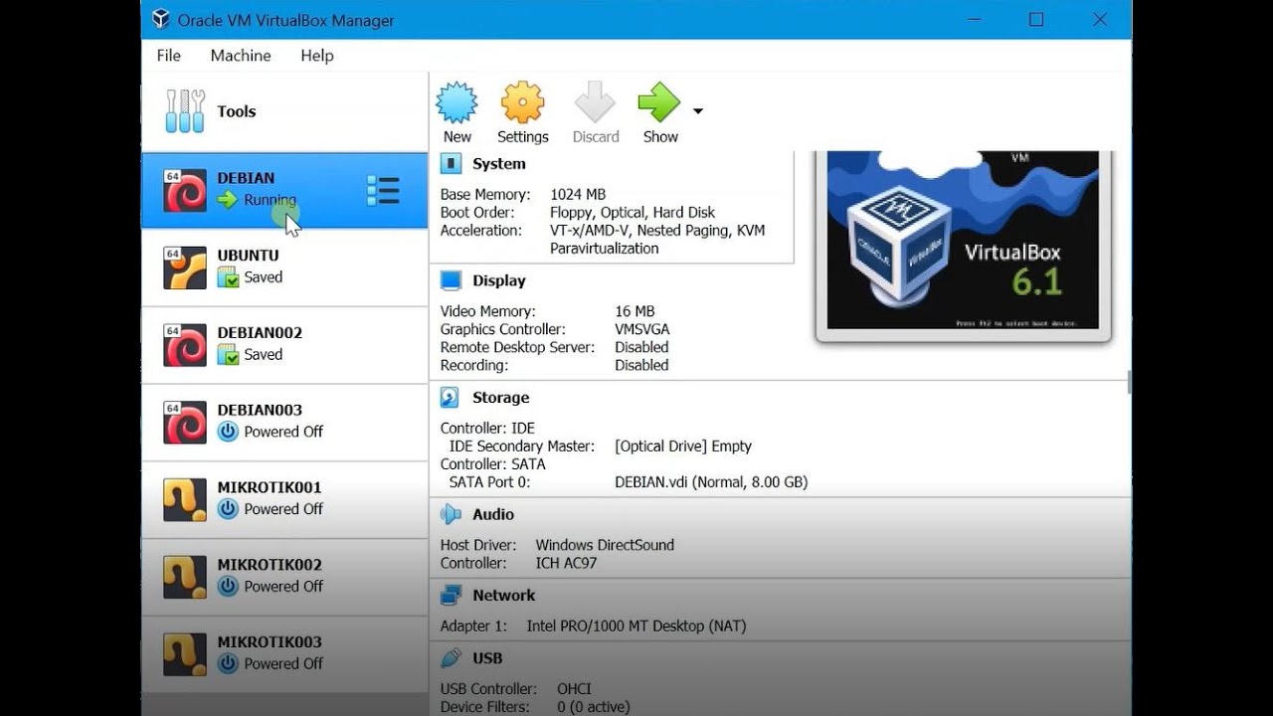Select the MIKROTIK003 machine icon
The image size is (1273, 716).
pos(185,654)
